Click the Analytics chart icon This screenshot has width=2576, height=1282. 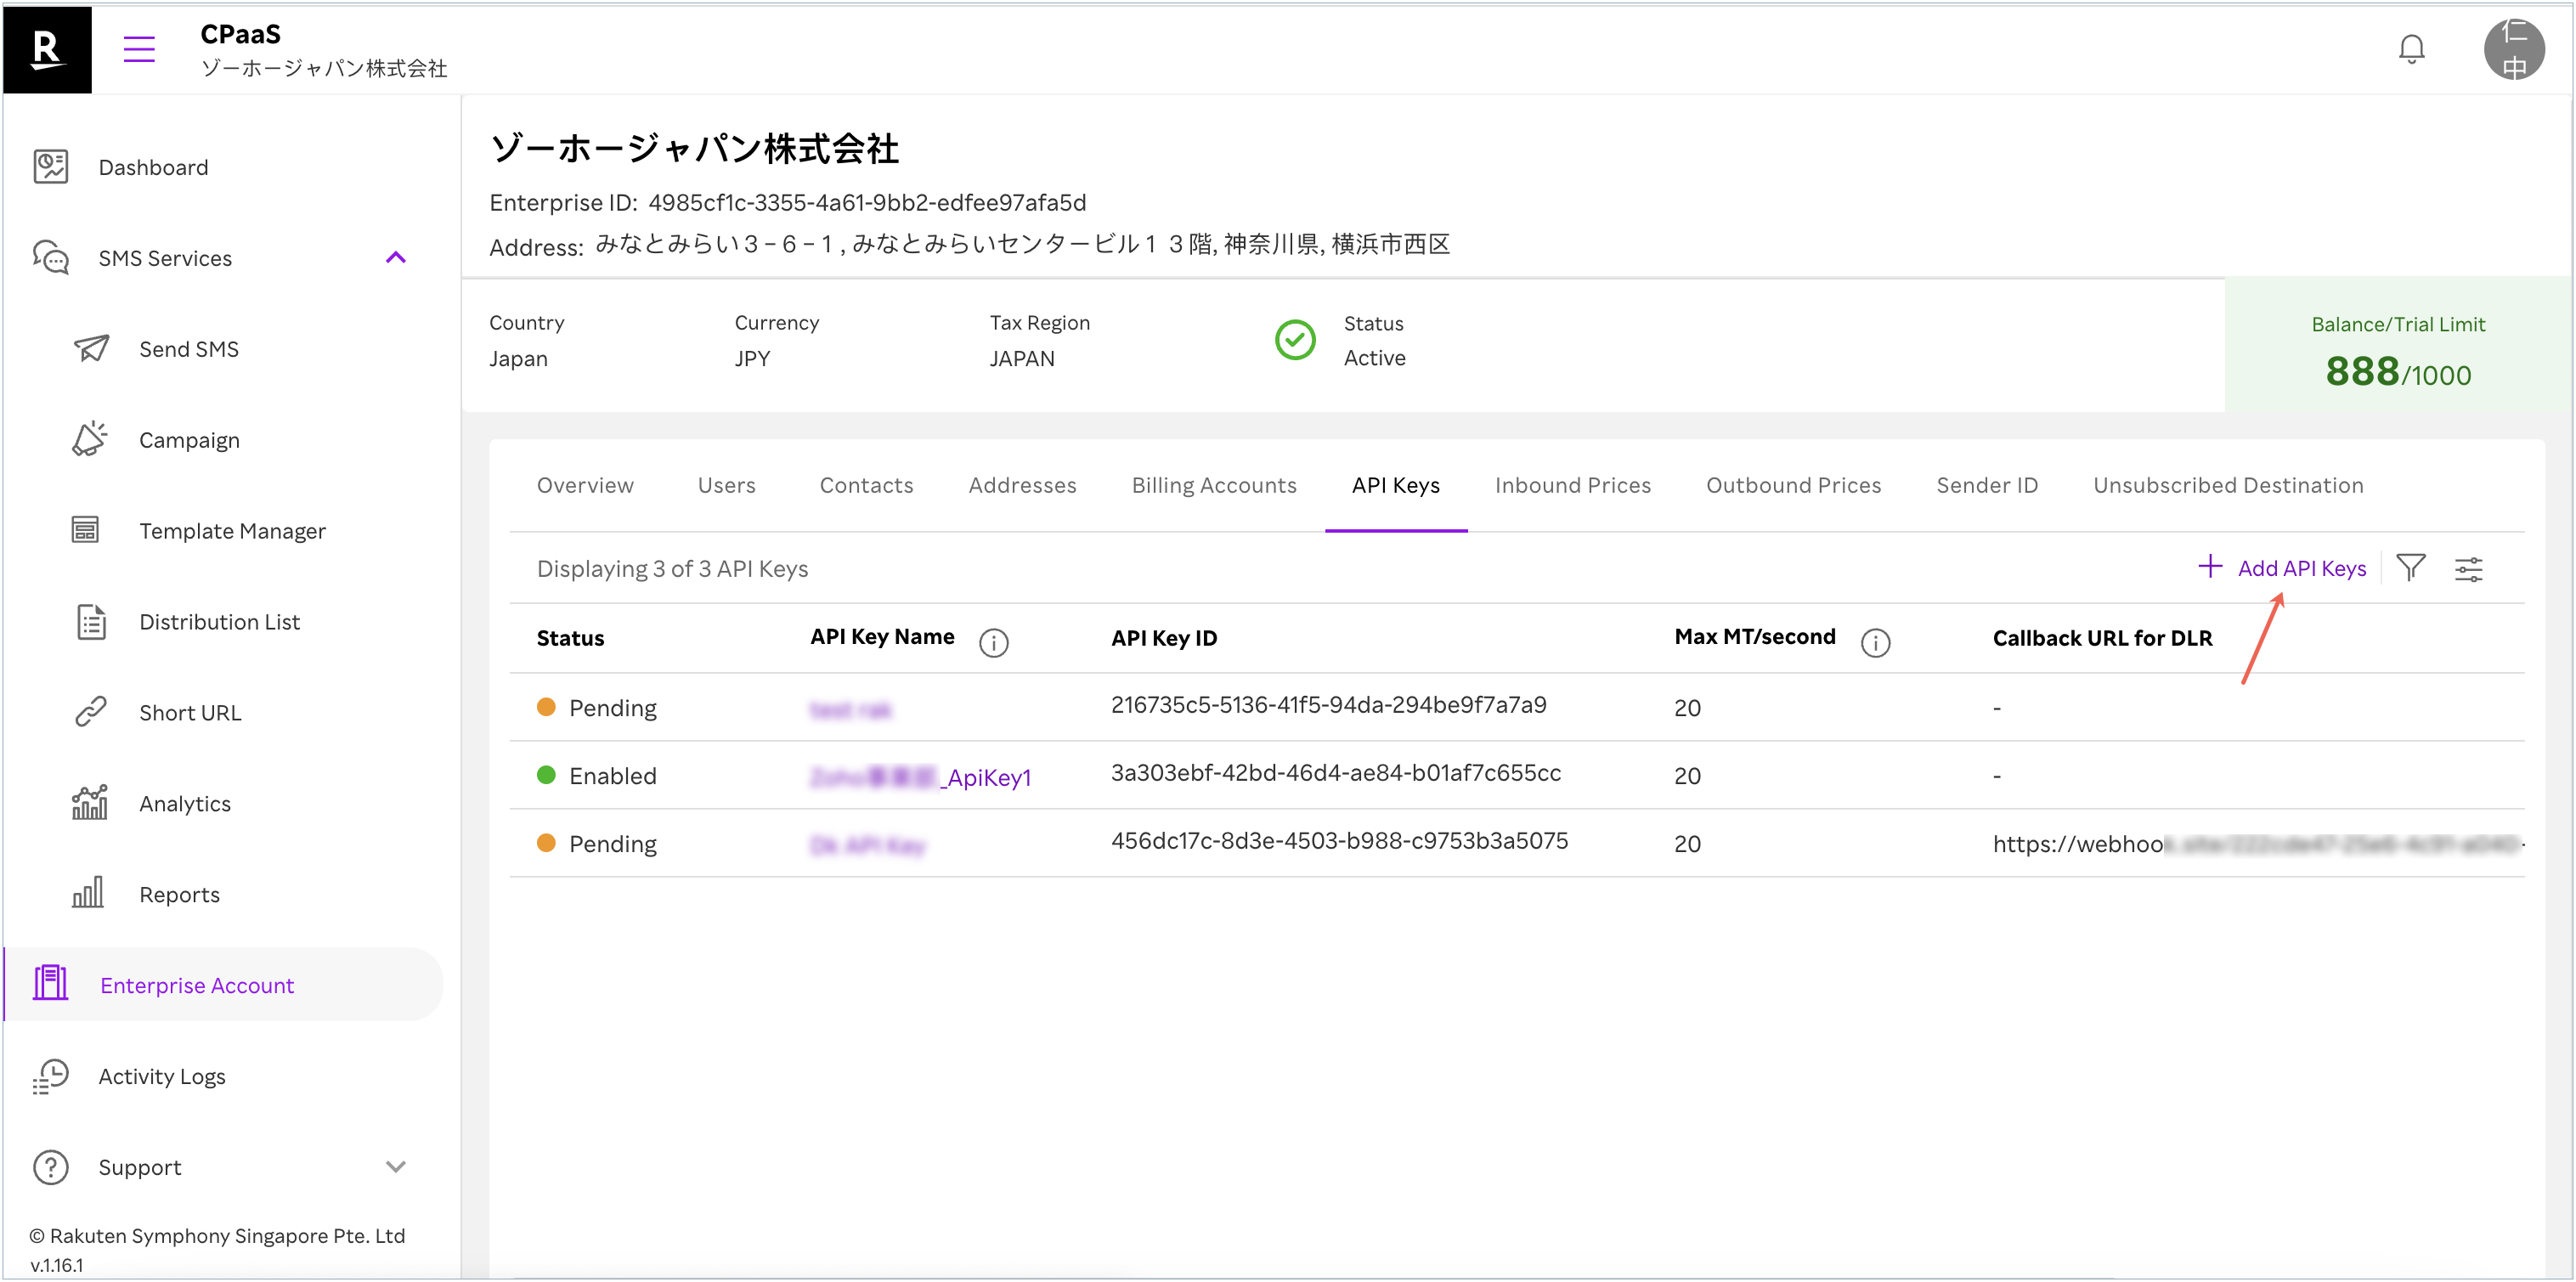(89, 803)
